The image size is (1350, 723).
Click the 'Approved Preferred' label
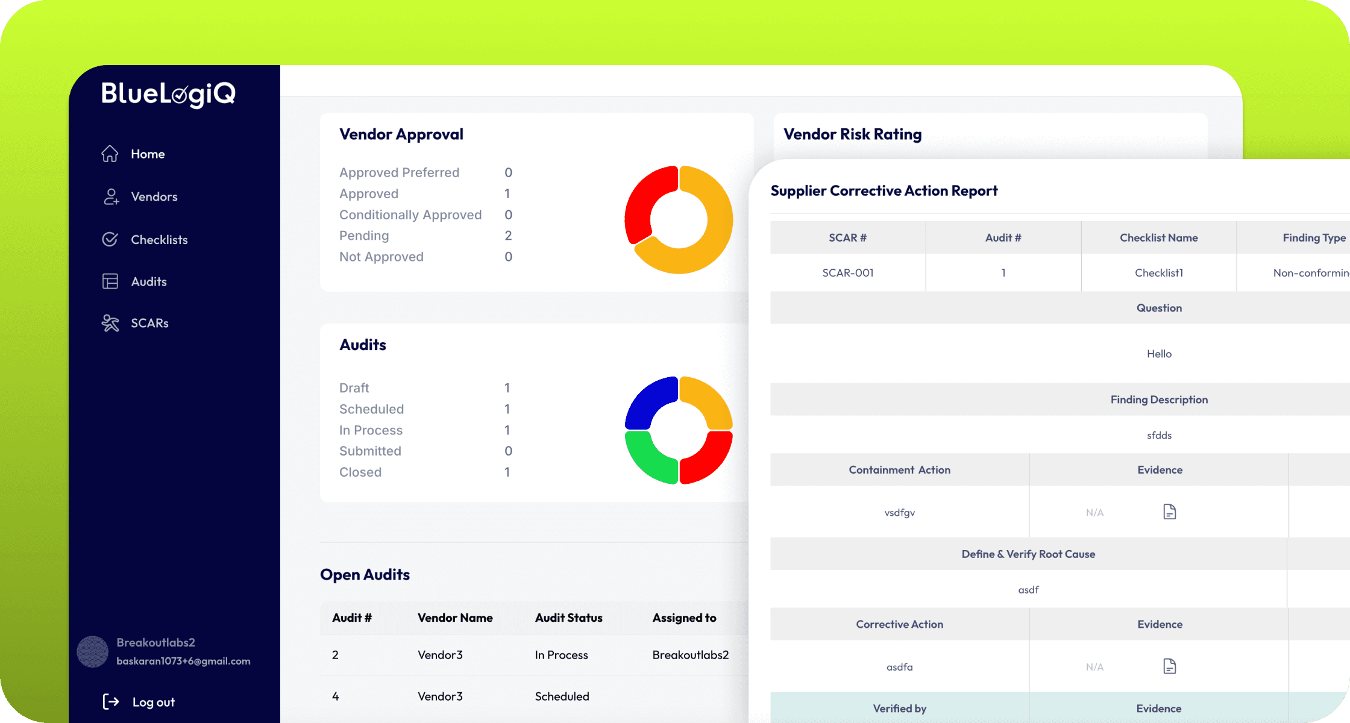click(x=399, y=172)
